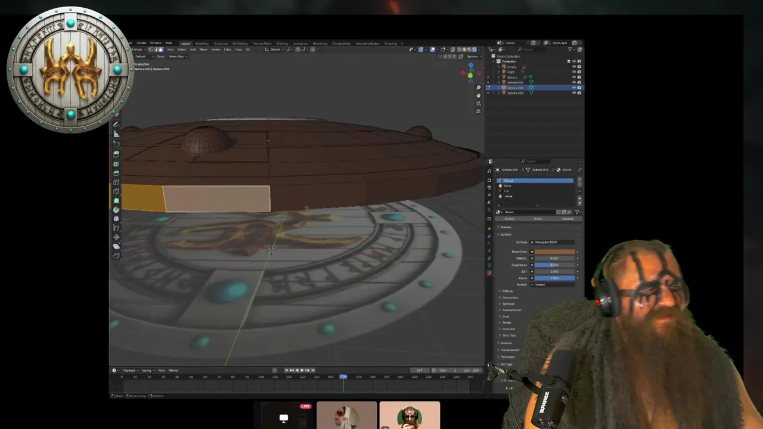This screenshot has width=763, height=429.
Task: Toggle Collection eye visibility icon
Action: (574, 61)
